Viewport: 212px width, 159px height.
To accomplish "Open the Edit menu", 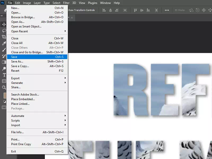I will (x=17, y=3).
